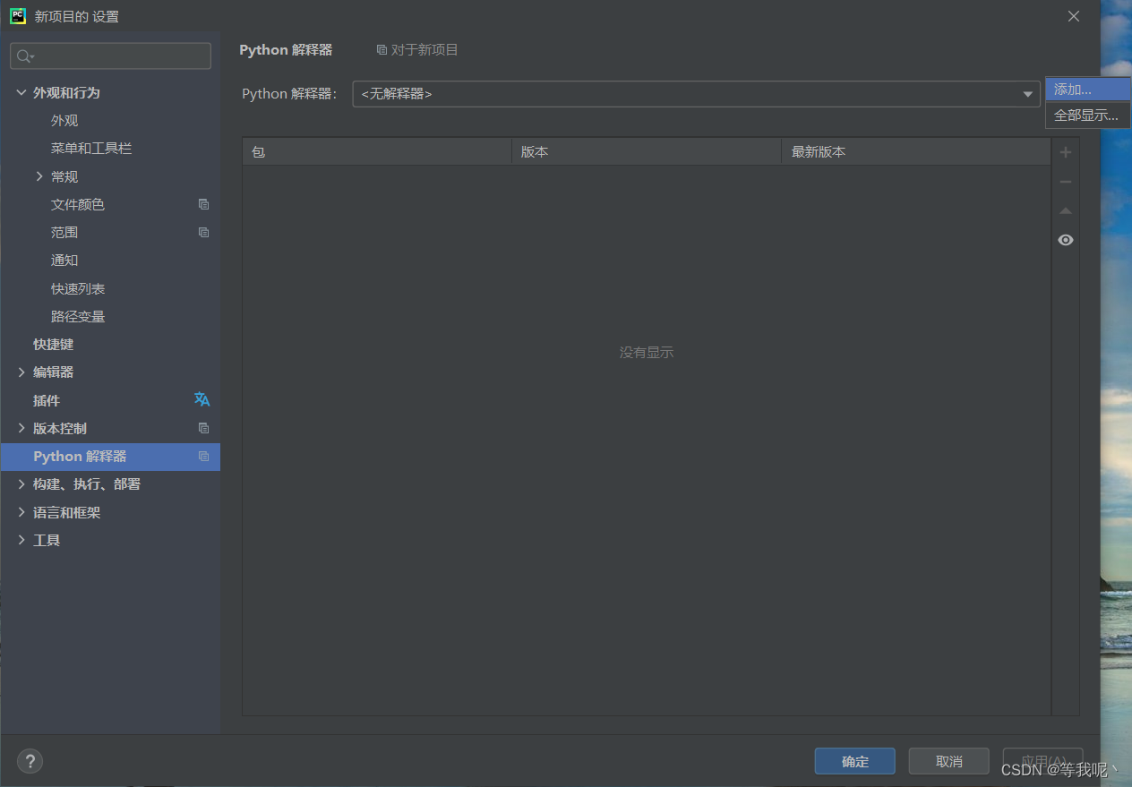Screen dimensions: 1132x787
Task: Click the 应用 button
Action: (1043, 761)
